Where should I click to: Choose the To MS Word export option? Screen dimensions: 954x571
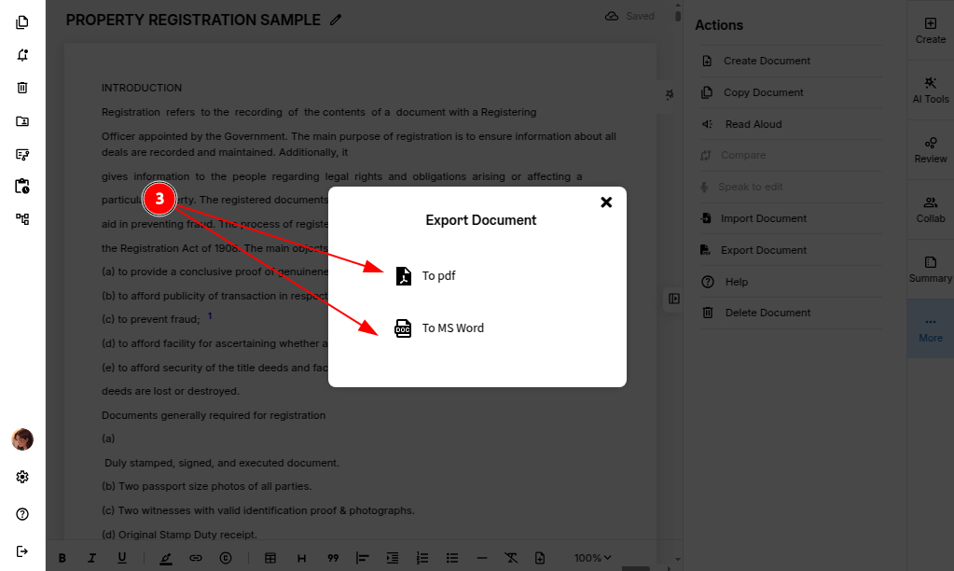[451, 328]
